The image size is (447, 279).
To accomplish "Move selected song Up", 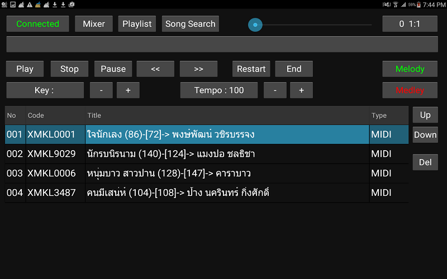I will tap(425, 115).
